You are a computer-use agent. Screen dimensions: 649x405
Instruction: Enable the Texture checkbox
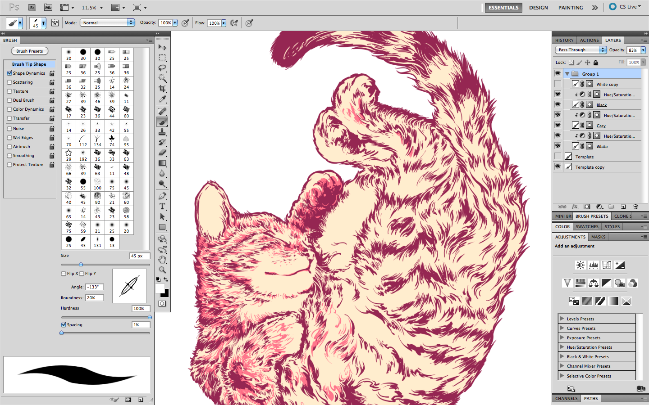click(x=9, y=91)
